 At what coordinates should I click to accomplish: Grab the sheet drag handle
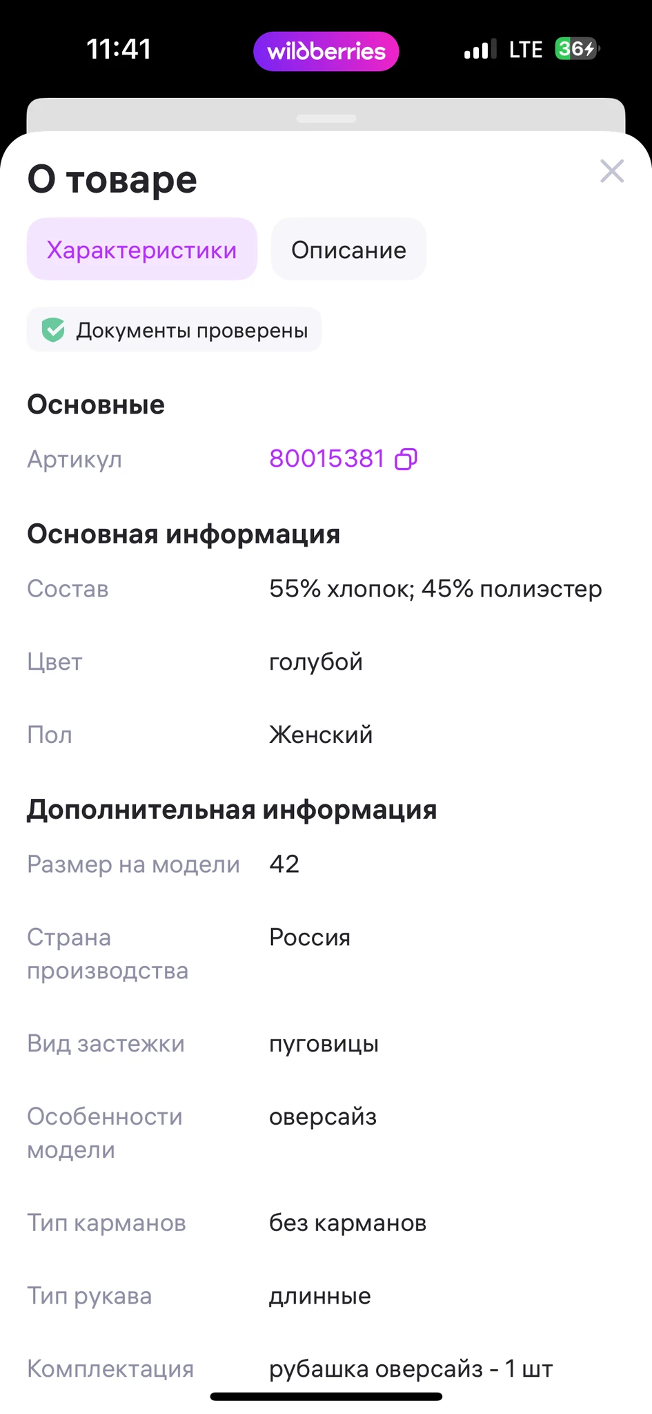(x=326, y=119)
